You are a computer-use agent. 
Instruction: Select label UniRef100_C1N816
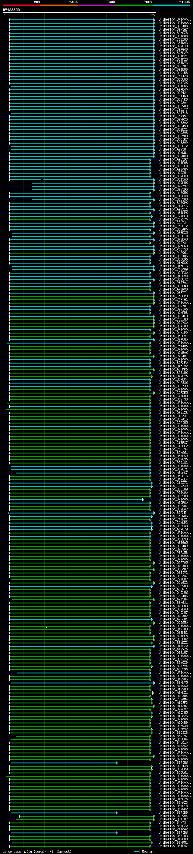point(173,206)
